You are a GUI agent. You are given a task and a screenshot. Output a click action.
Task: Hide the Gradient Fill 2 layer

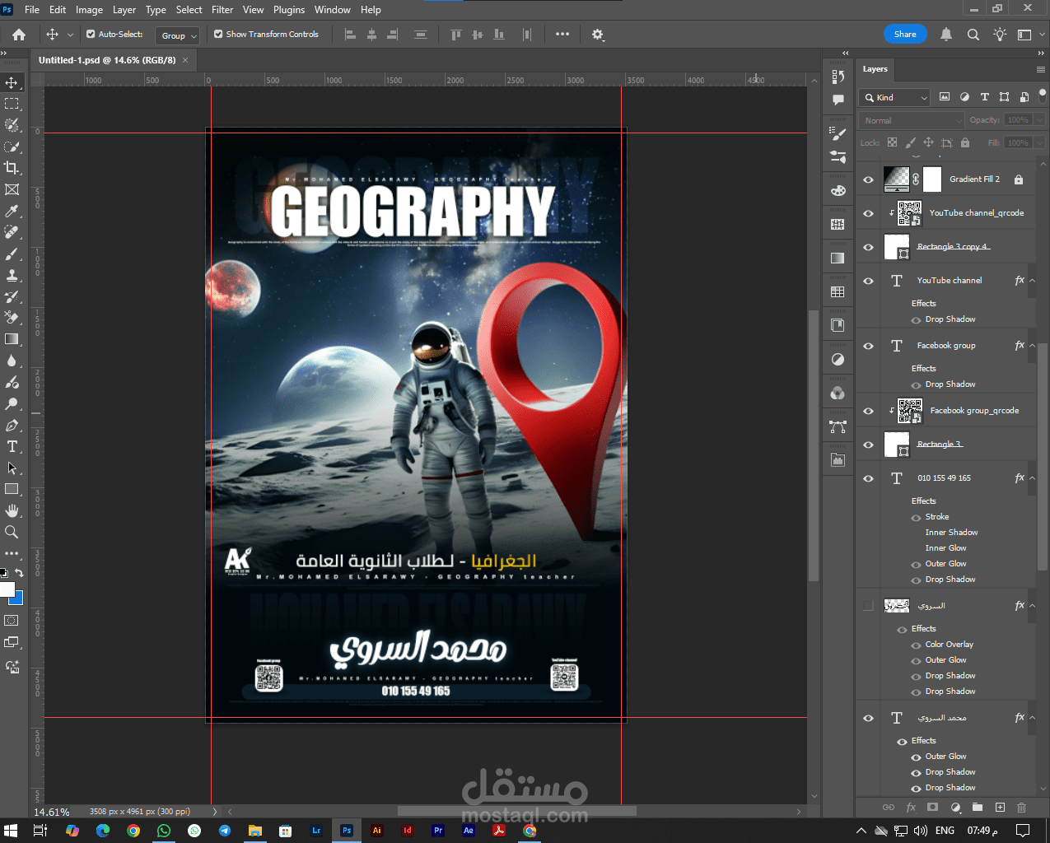tap(868, 179)
